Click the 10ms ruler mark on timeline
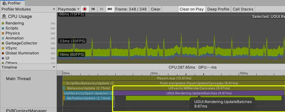The height and width of the screenshot is (112, 285). pyautogui.click(x=244, y=73)
